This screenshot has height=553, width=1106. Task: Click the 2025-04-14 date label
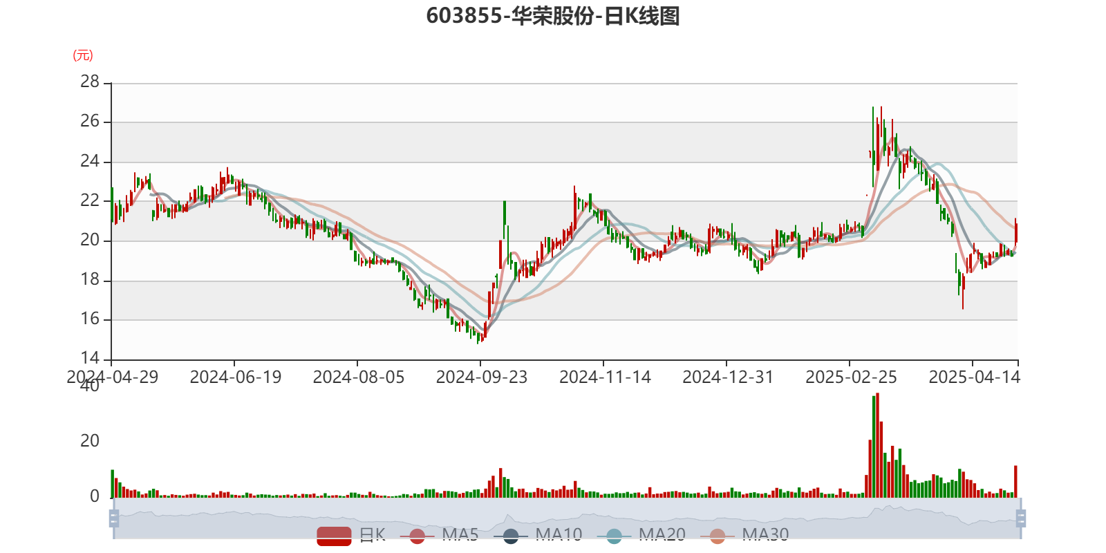pos(974,377)
